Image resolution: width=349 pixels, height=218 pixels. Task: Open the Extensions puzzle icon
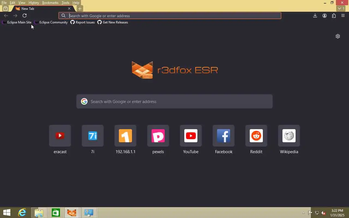[334, 16]
